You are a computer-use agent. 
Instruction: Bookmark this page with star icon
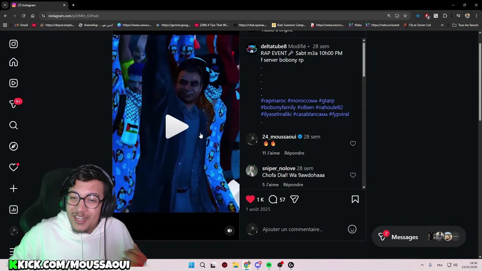coord(405,16)
